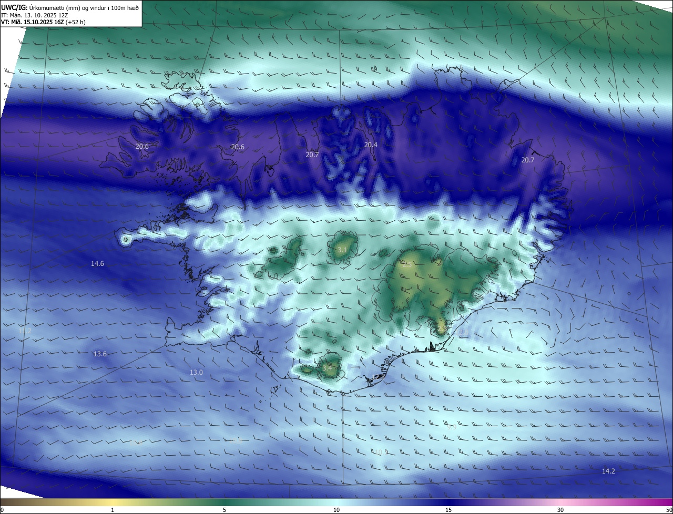Click the 13.6 value label on the map

click(100, 354)
